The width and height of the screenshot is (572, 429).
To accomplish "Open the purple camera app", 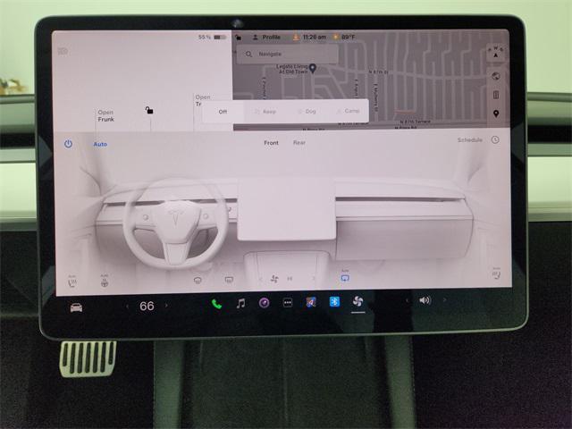I will (265, 303).
